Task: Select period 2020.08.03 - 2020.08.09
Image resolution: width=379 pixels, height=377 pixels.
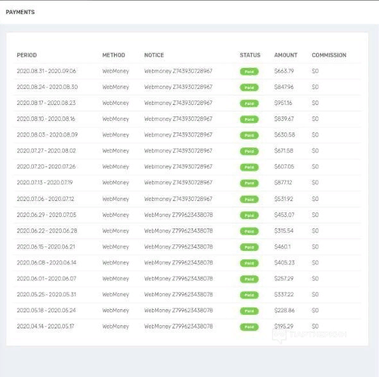Action: click(47, 134)
